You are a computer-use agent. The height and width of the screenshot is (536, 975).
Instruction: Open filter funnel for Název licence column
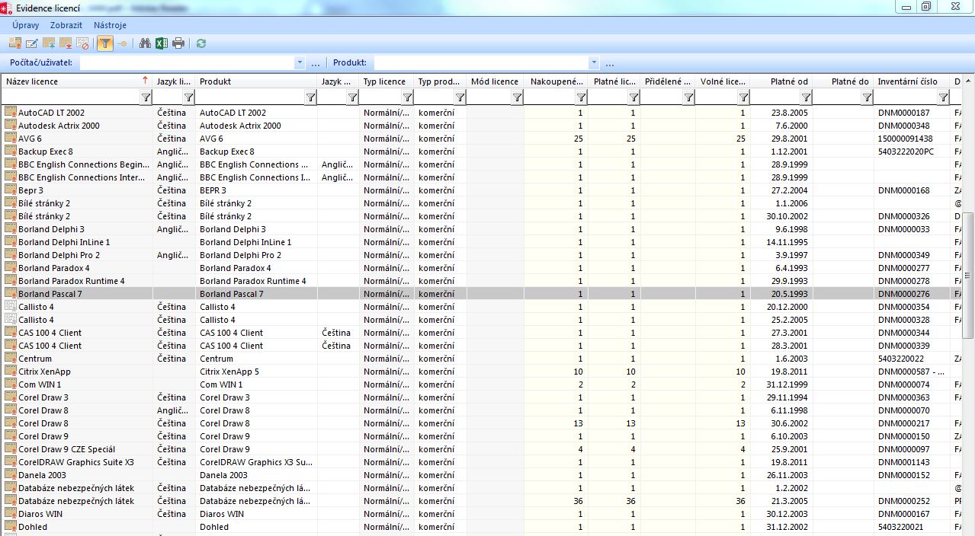pos(146,97)
